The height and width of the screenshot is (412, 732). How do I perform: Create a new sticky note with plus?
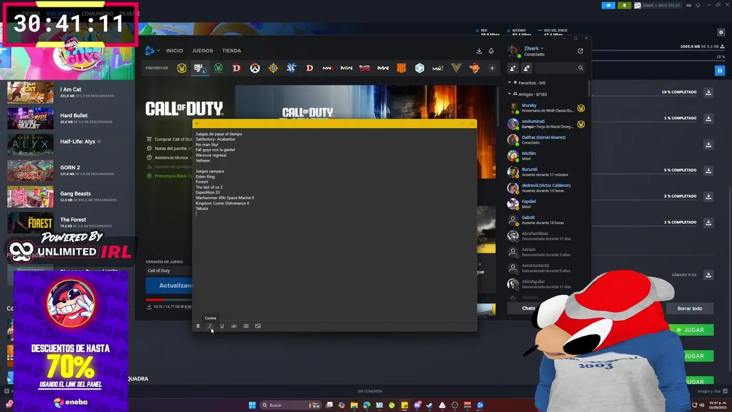(x=197, y=124)
